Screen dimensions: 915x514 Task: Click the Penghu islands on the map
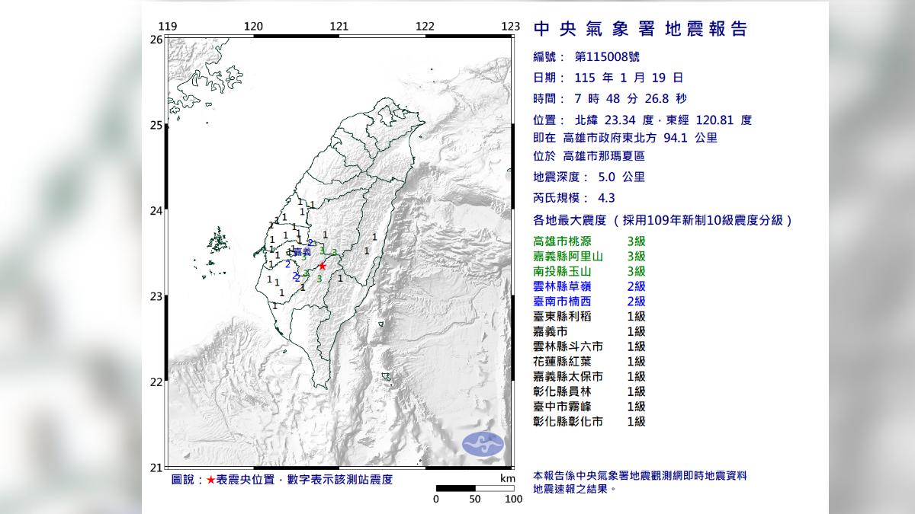click(x=219, y=241)
